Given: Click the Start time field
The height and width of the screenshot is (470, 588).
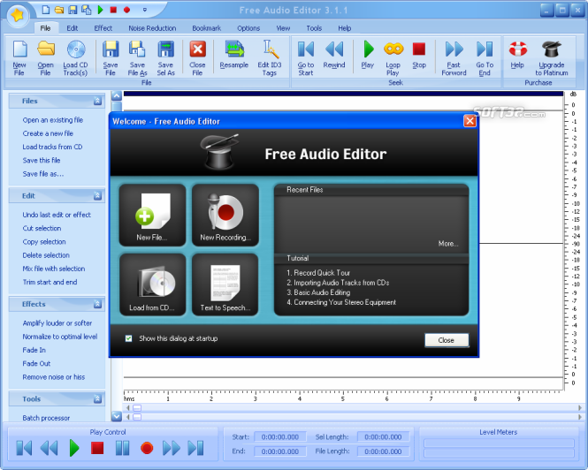Looking at the screenshot, I should (x=280, y=437).
